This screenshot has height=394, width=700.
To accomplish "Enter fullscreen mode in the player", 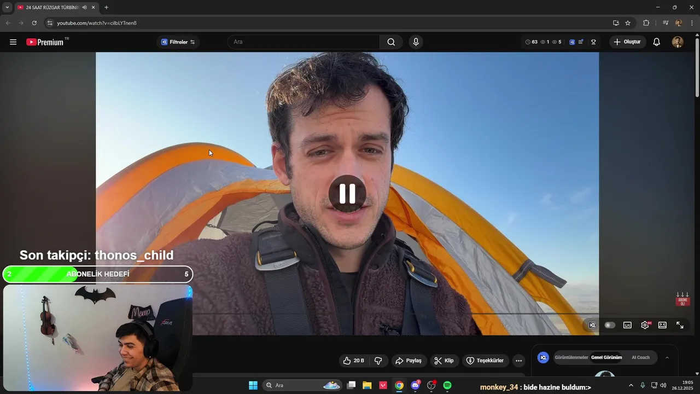I will coord(680,325).
